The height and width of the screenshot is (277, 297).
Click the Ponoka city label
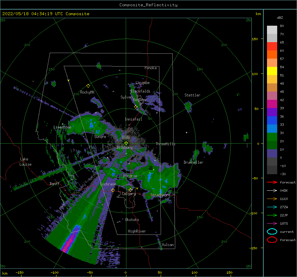(150, 68)
